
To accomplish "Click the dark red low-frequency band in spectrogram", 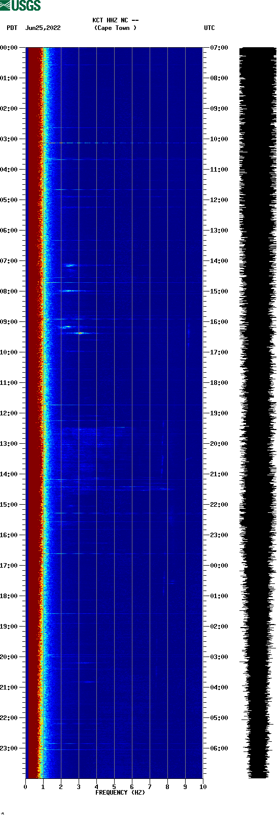I will (x=33, y=413).
